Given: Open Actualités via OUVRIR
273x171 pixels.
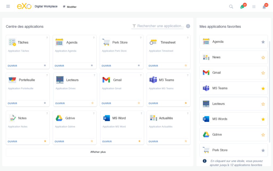Looking at the screenshot, I should point(153,141).
